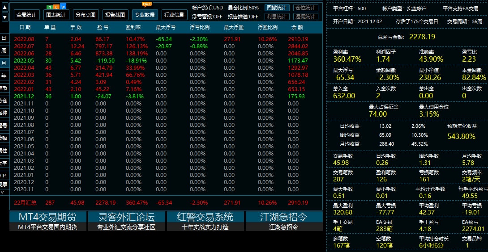Viewport: 488px width, 252px height.
Task: Open the 大字 sidebar tab
Action: coord(4,163)
